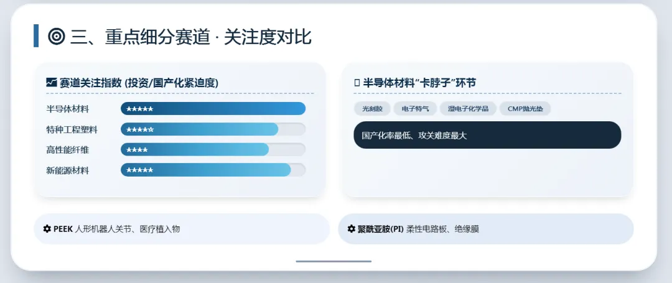
Task: Pick the CMP抛光垫 tag
Action: pyautogui.click(x=525, y=109)
